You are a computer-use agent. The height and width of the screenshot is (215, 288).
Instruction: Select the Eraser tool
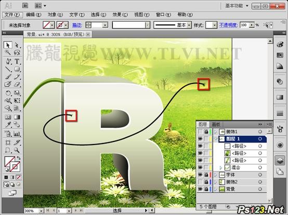click(17, 84)
